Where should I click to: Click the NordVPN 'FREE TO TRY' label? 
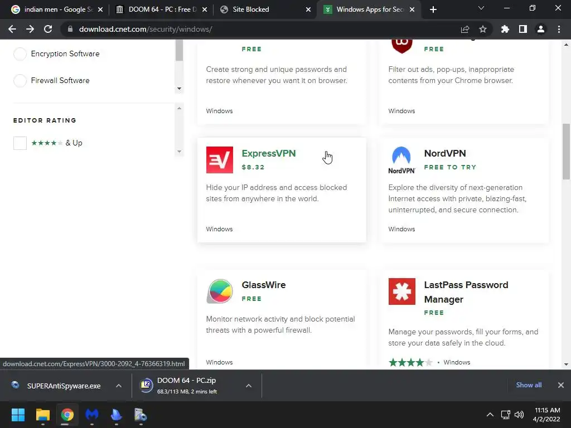pos(450,167)
